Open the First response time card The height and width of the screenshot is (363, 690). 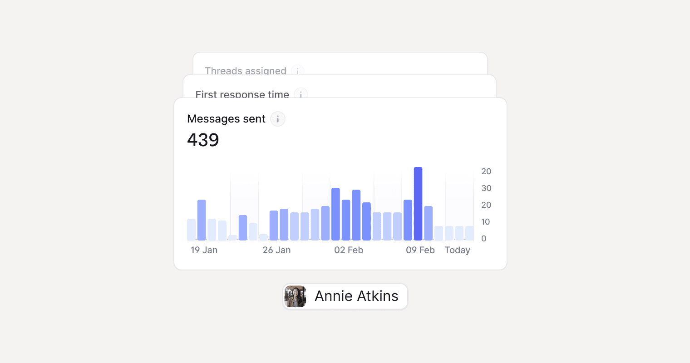[242, 94]
